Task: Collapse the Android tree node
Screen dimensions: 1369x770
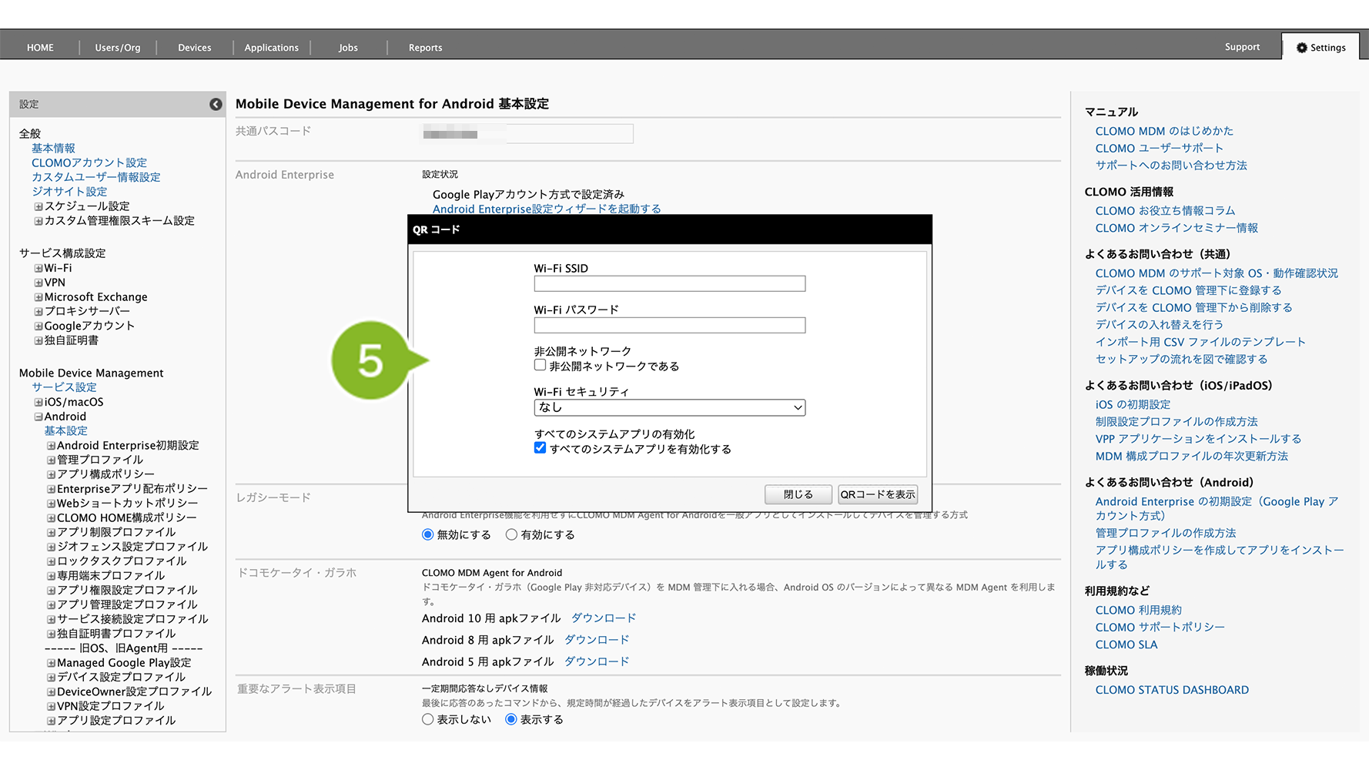Action: click(38, 417)
